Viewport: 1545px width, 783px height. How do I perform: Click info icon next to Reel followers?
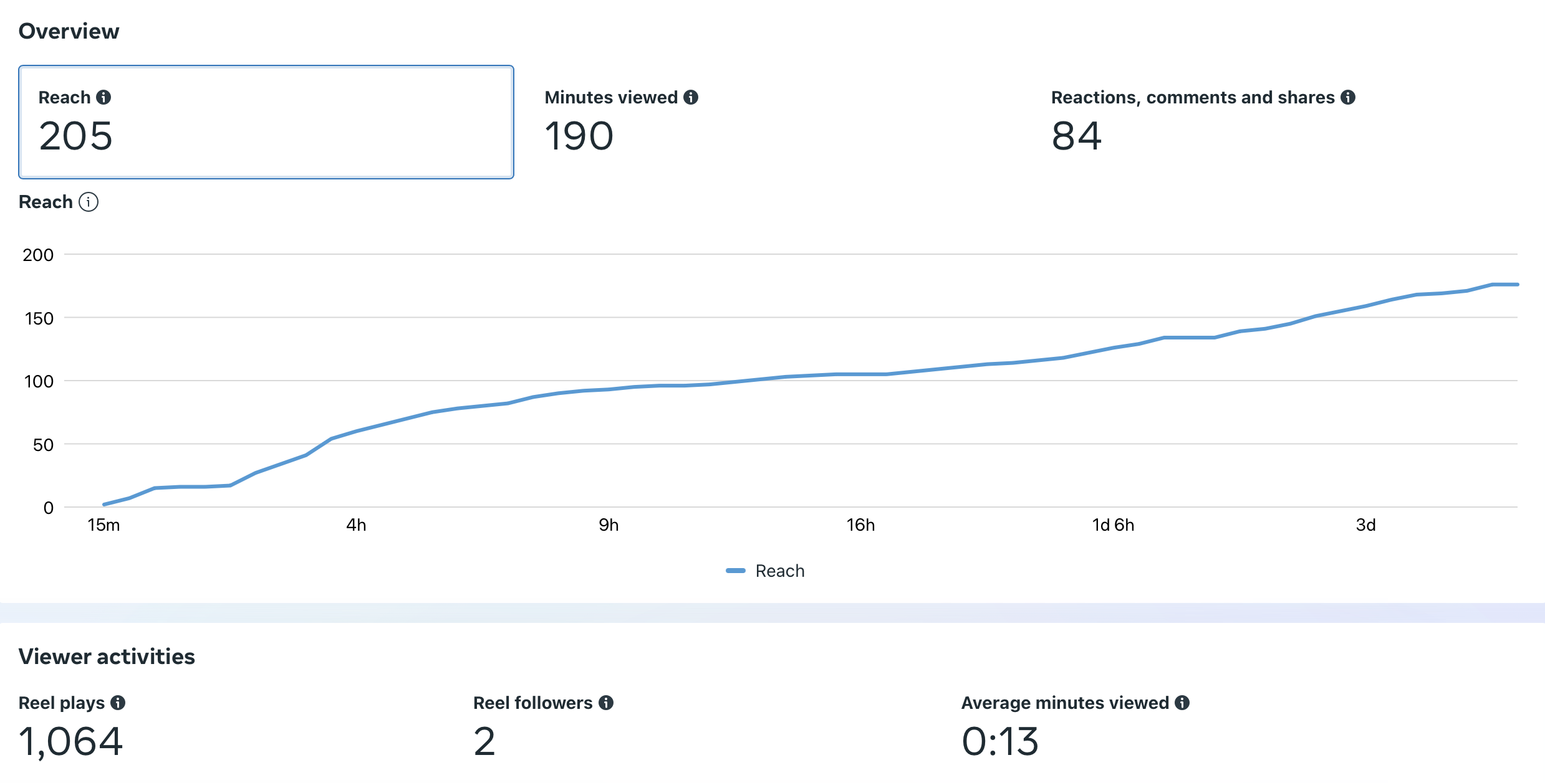tap(606, 703)
